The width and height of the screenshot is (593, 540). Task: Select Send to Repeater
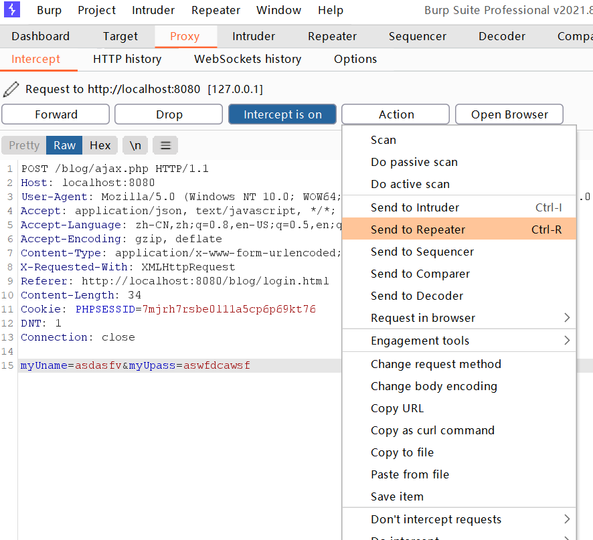pyautogui.click(x=459, y=229)
